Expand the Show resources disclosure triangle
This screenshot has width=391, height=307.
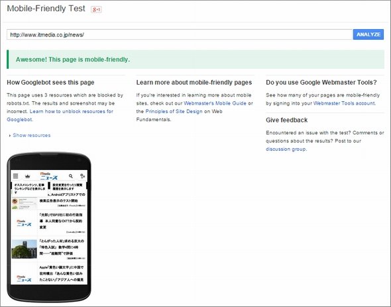point(10,136)
